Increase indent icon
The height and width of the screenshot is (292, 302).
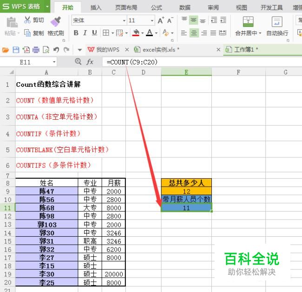[x=223, y=20]
